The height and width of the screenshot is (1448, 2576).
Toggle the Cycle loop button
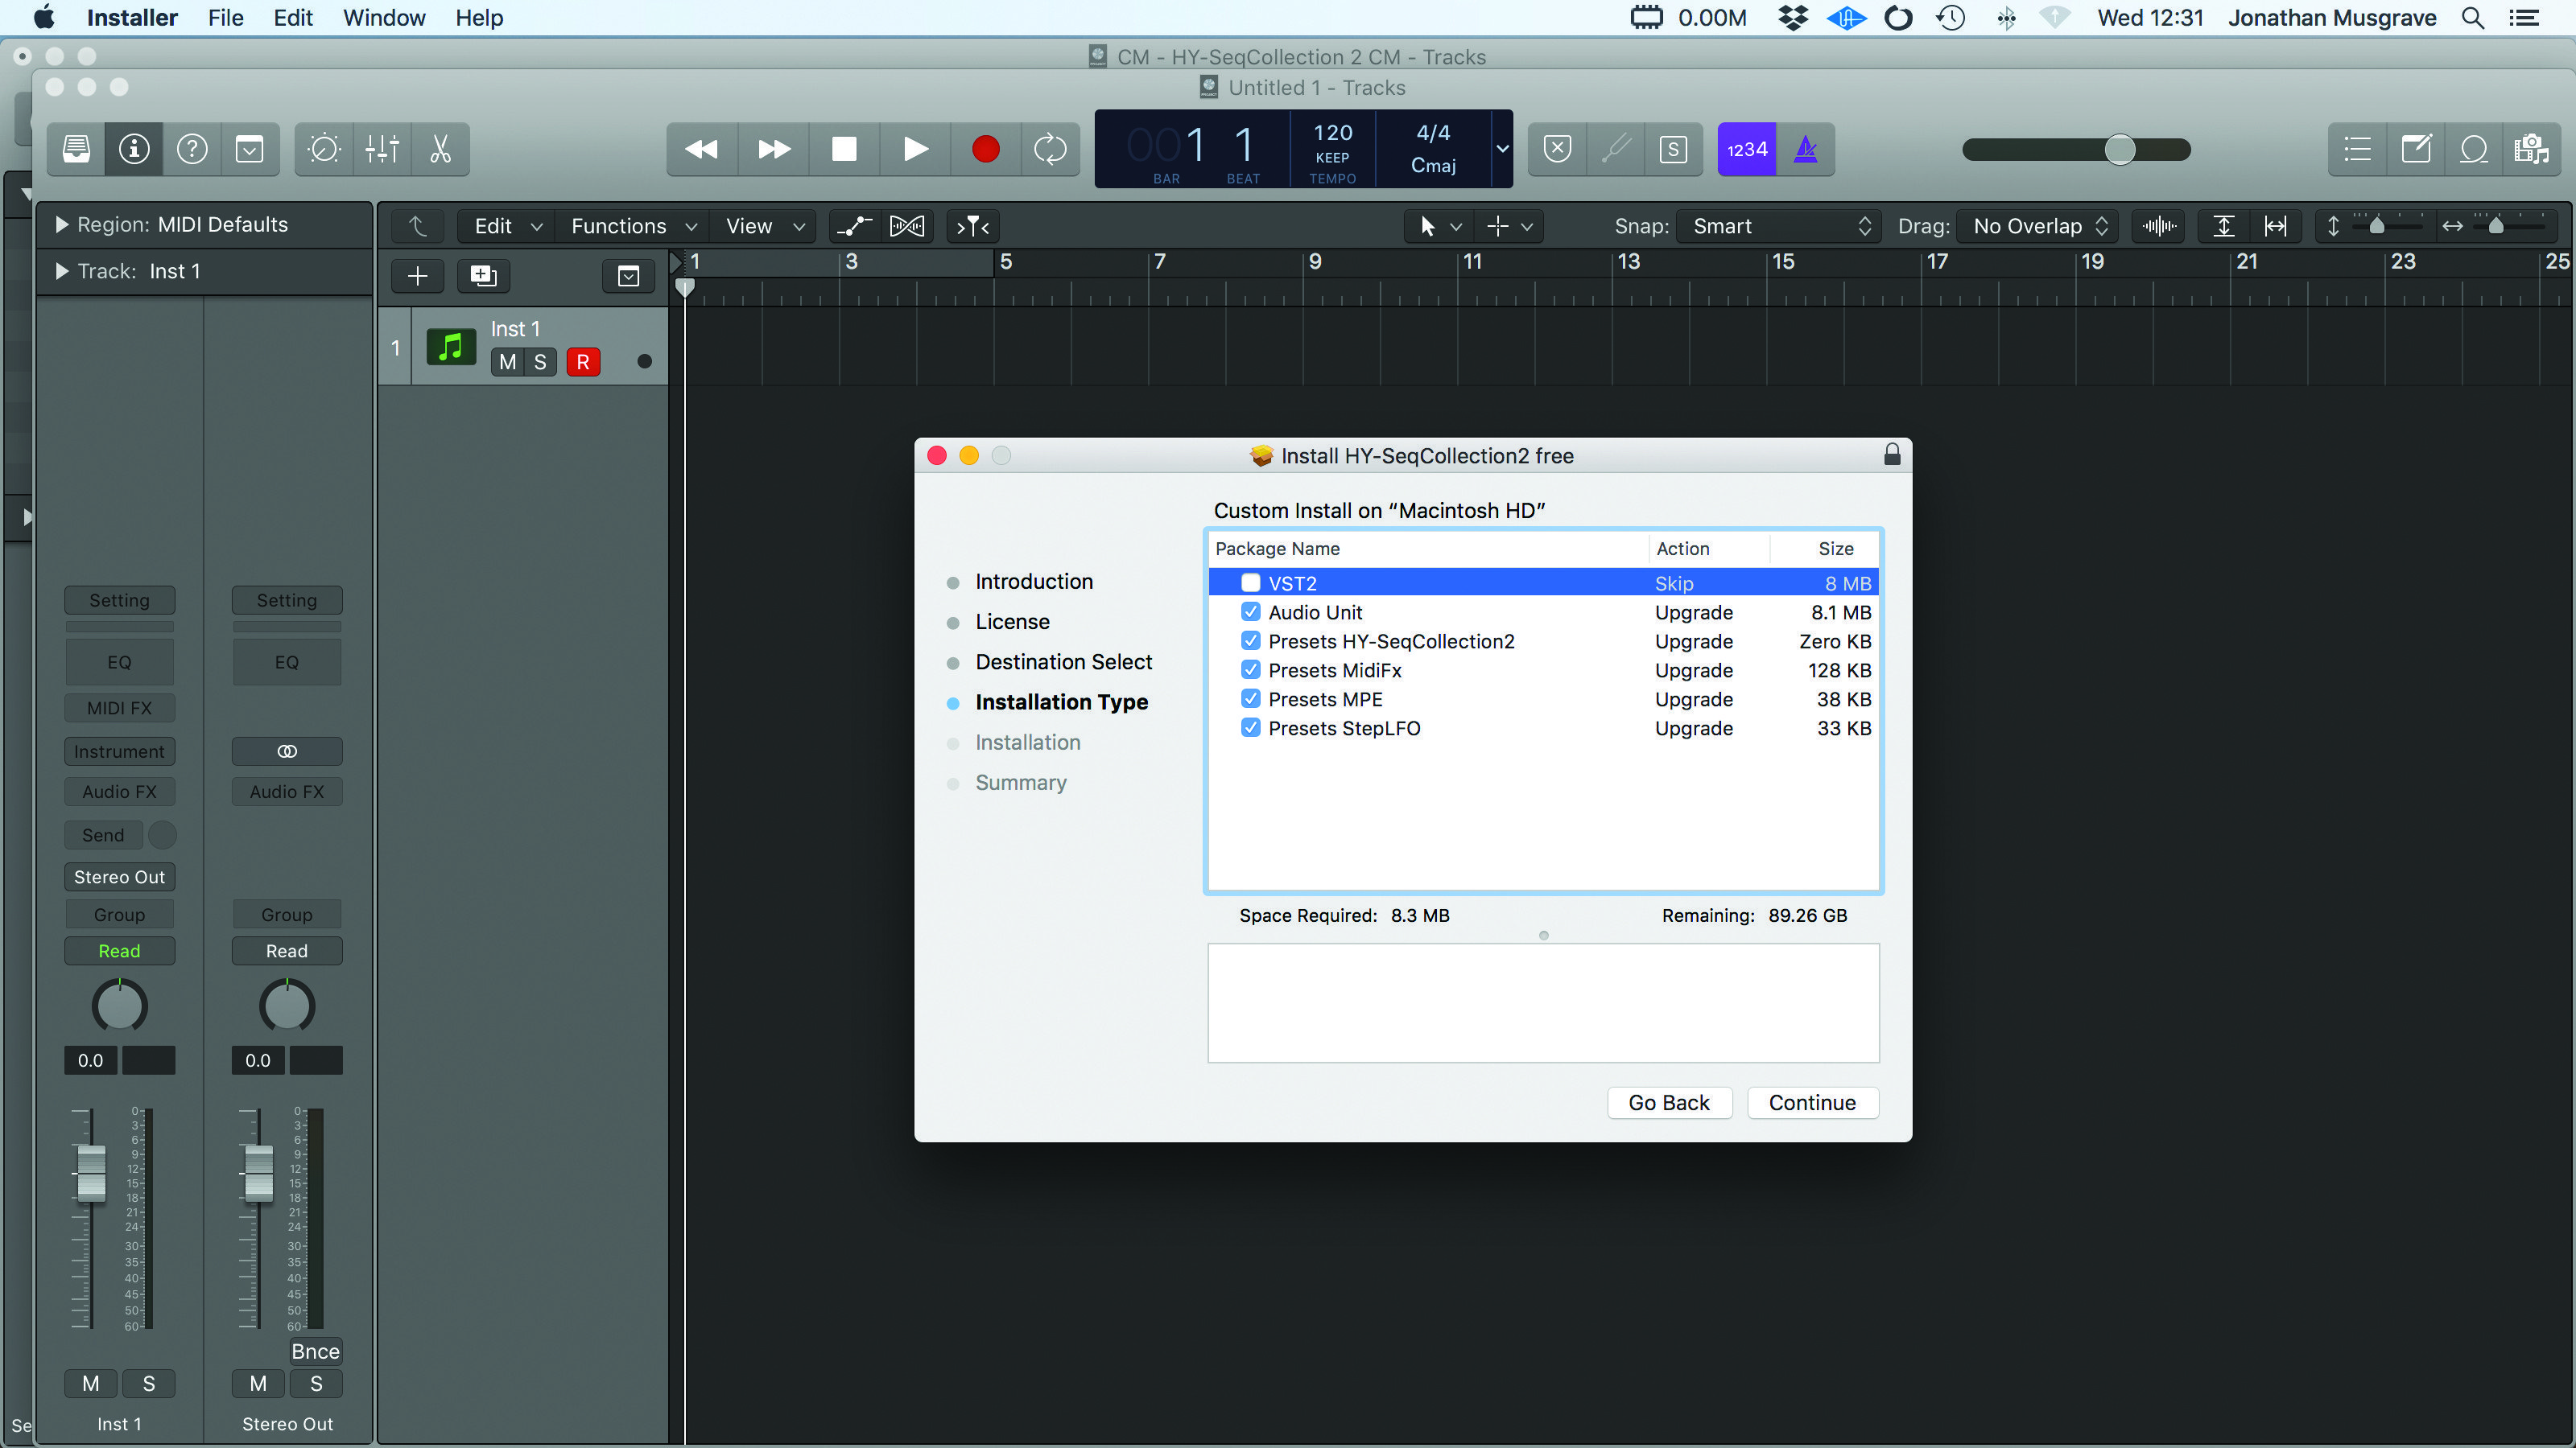tap(1050, 149)
